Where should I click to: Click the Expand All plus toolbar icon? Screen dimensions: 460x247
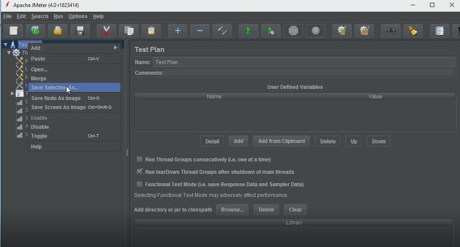pos(177,30)
